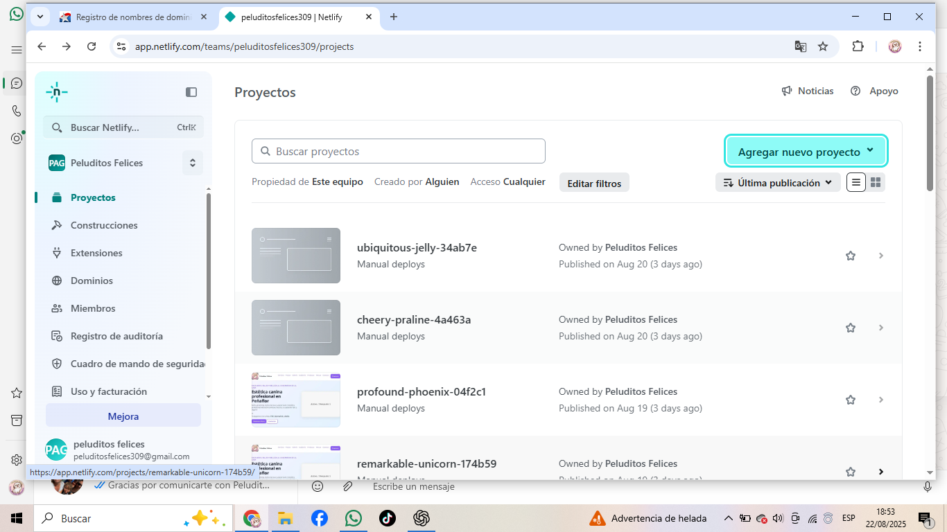Click the Translate page icon
947x532 pixels.
pos(800,46)
